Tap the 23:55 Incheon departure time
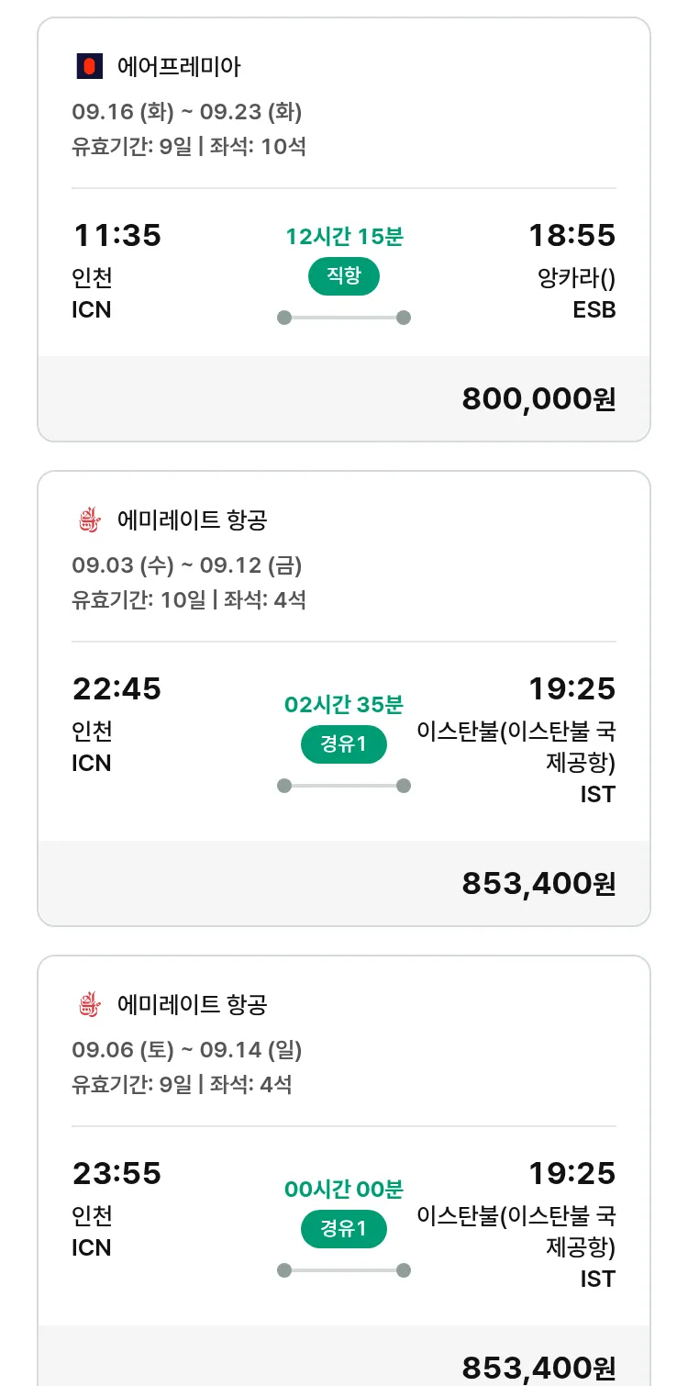This screenshot has width=688, height=1386. click(117, 1173)
